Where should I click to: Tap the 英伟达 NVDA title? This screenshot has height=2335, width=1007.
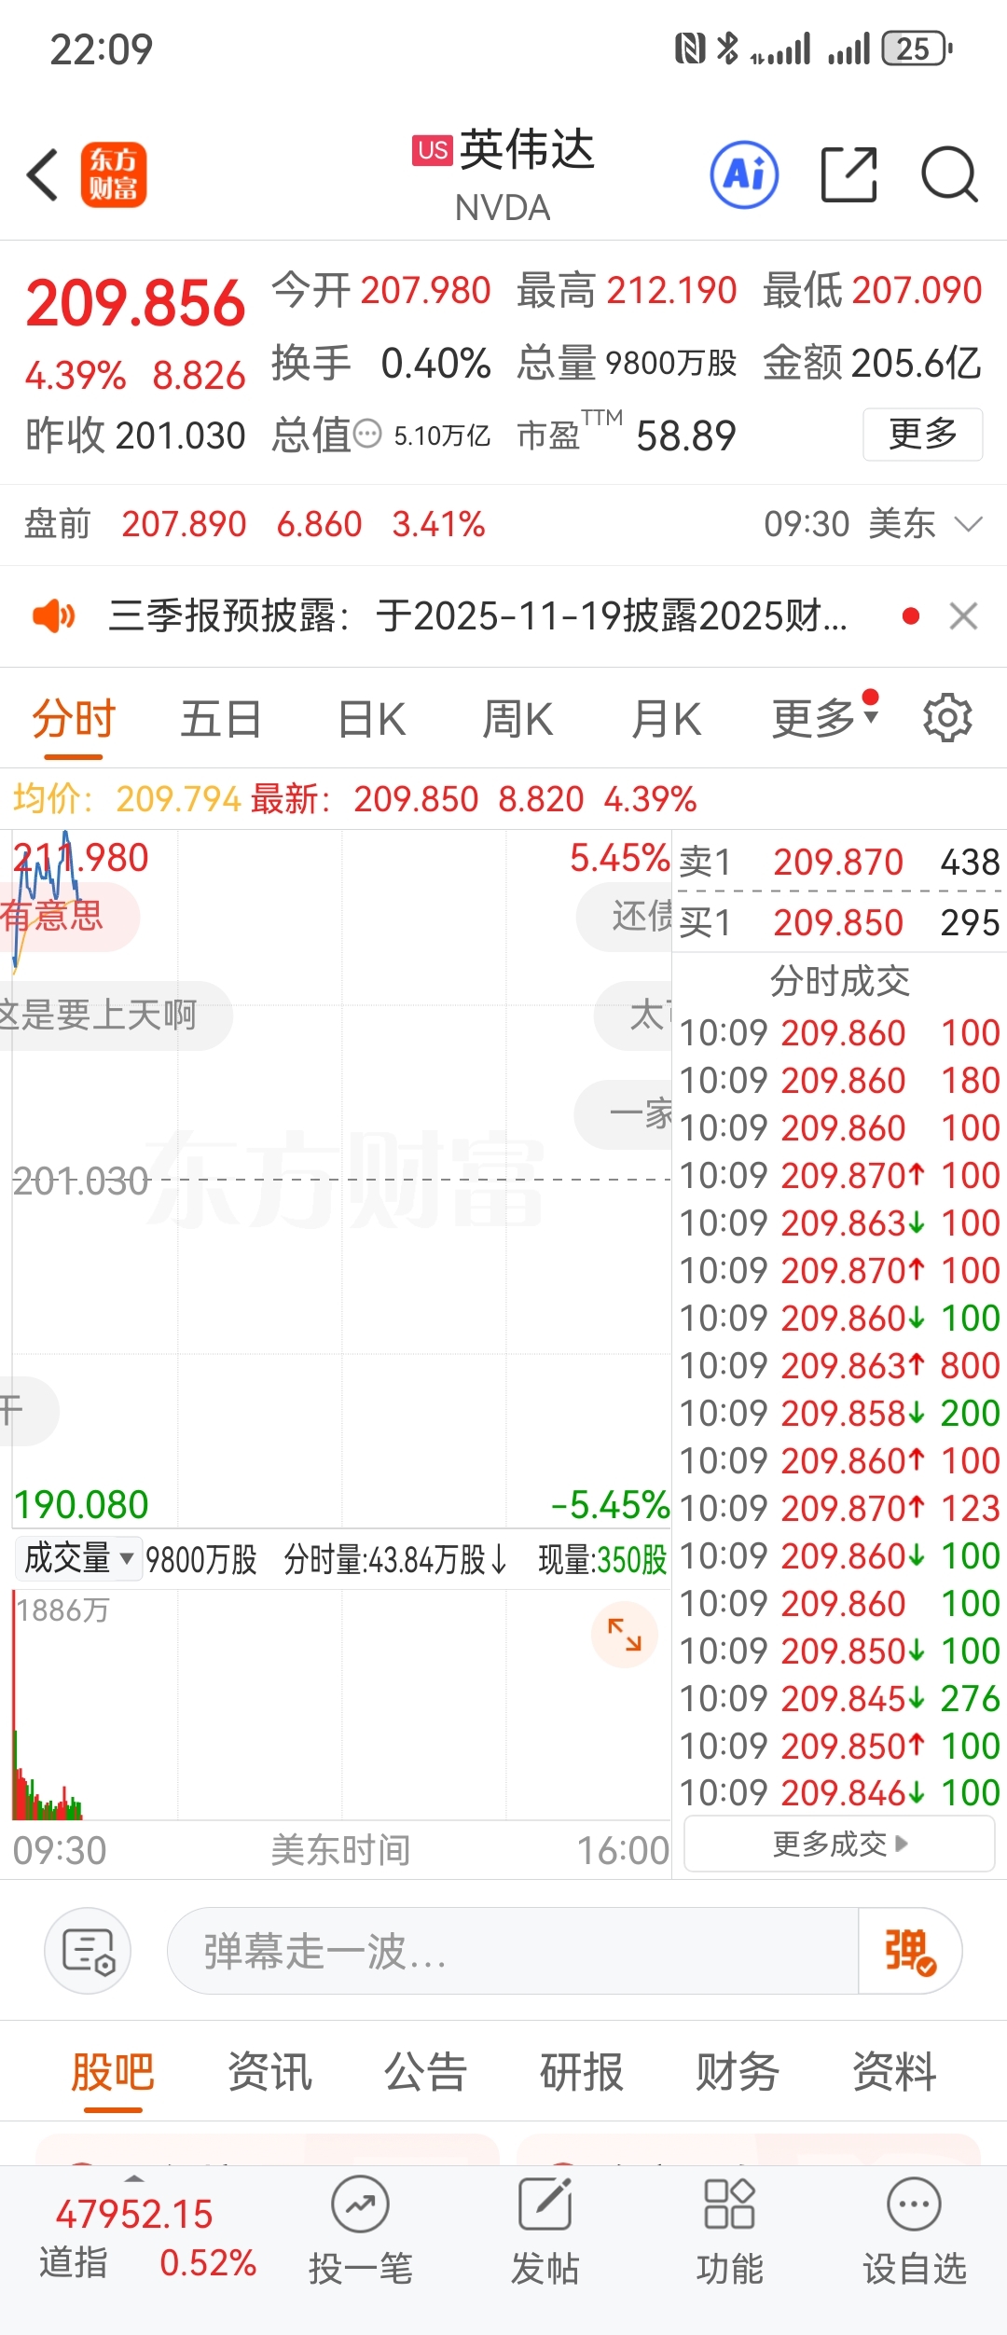[504, 174]
